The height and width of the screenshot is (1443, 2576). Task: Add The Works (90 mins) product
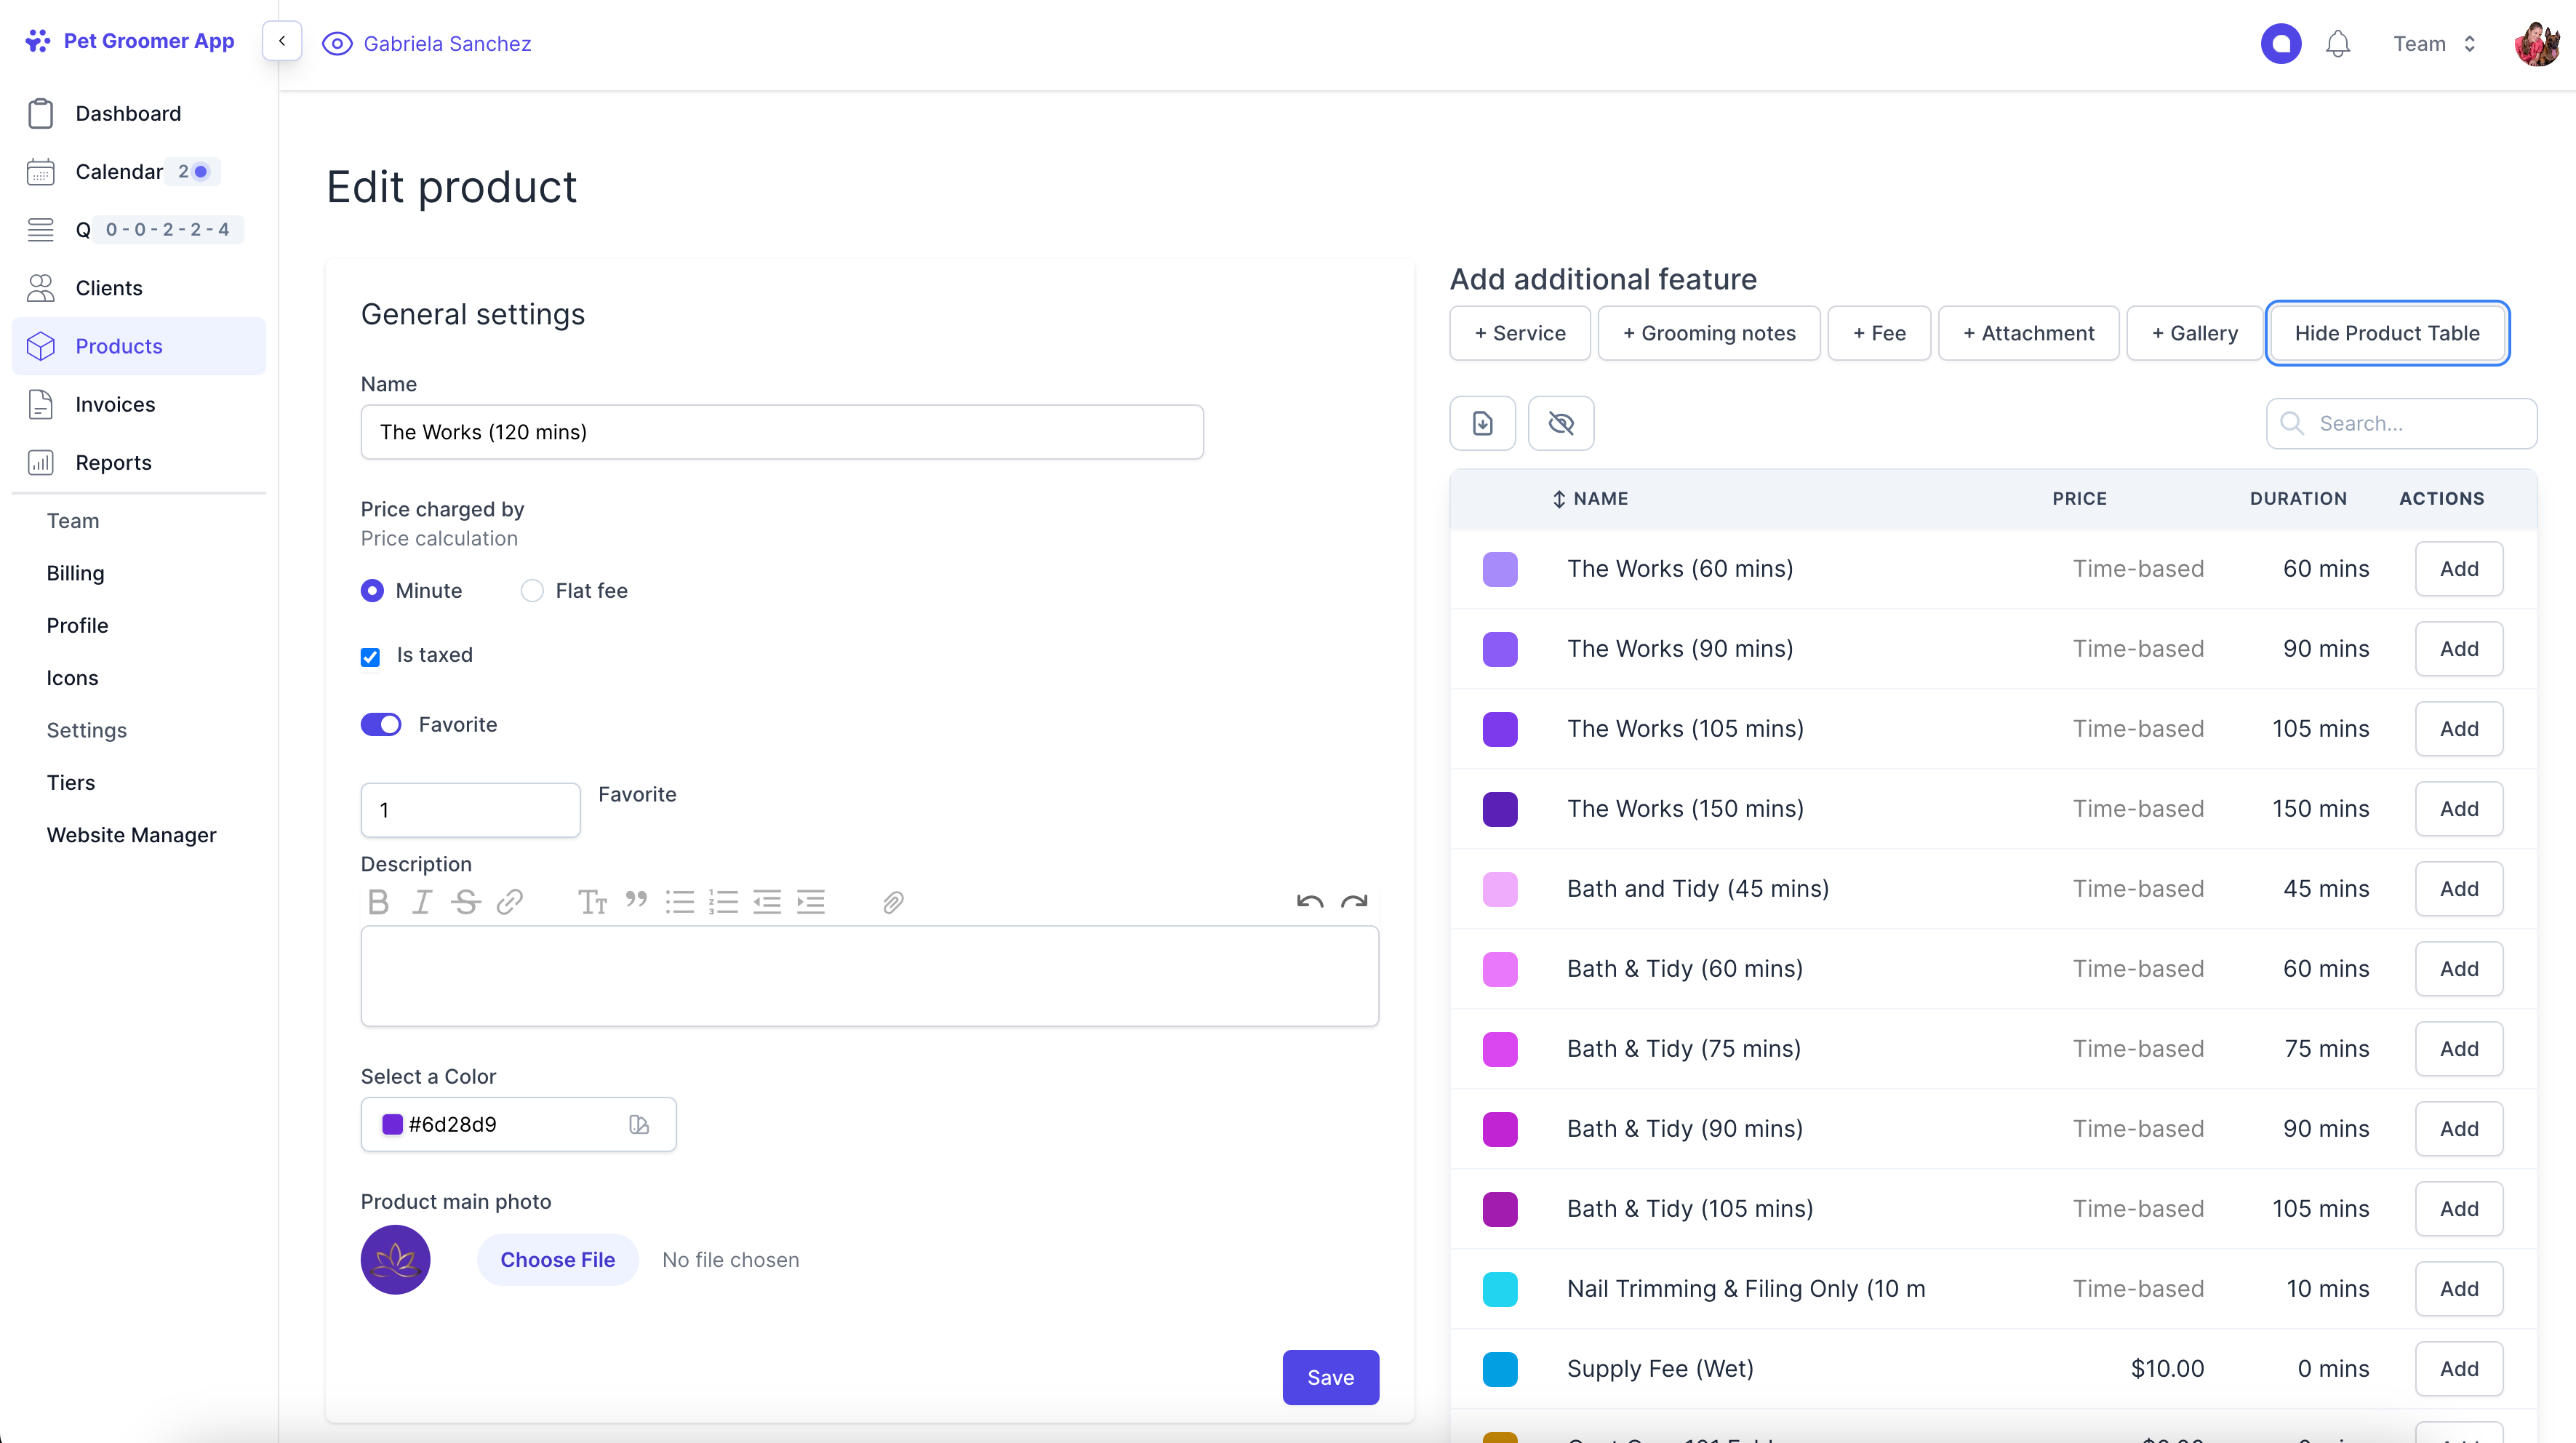[x=2458, y=649]
